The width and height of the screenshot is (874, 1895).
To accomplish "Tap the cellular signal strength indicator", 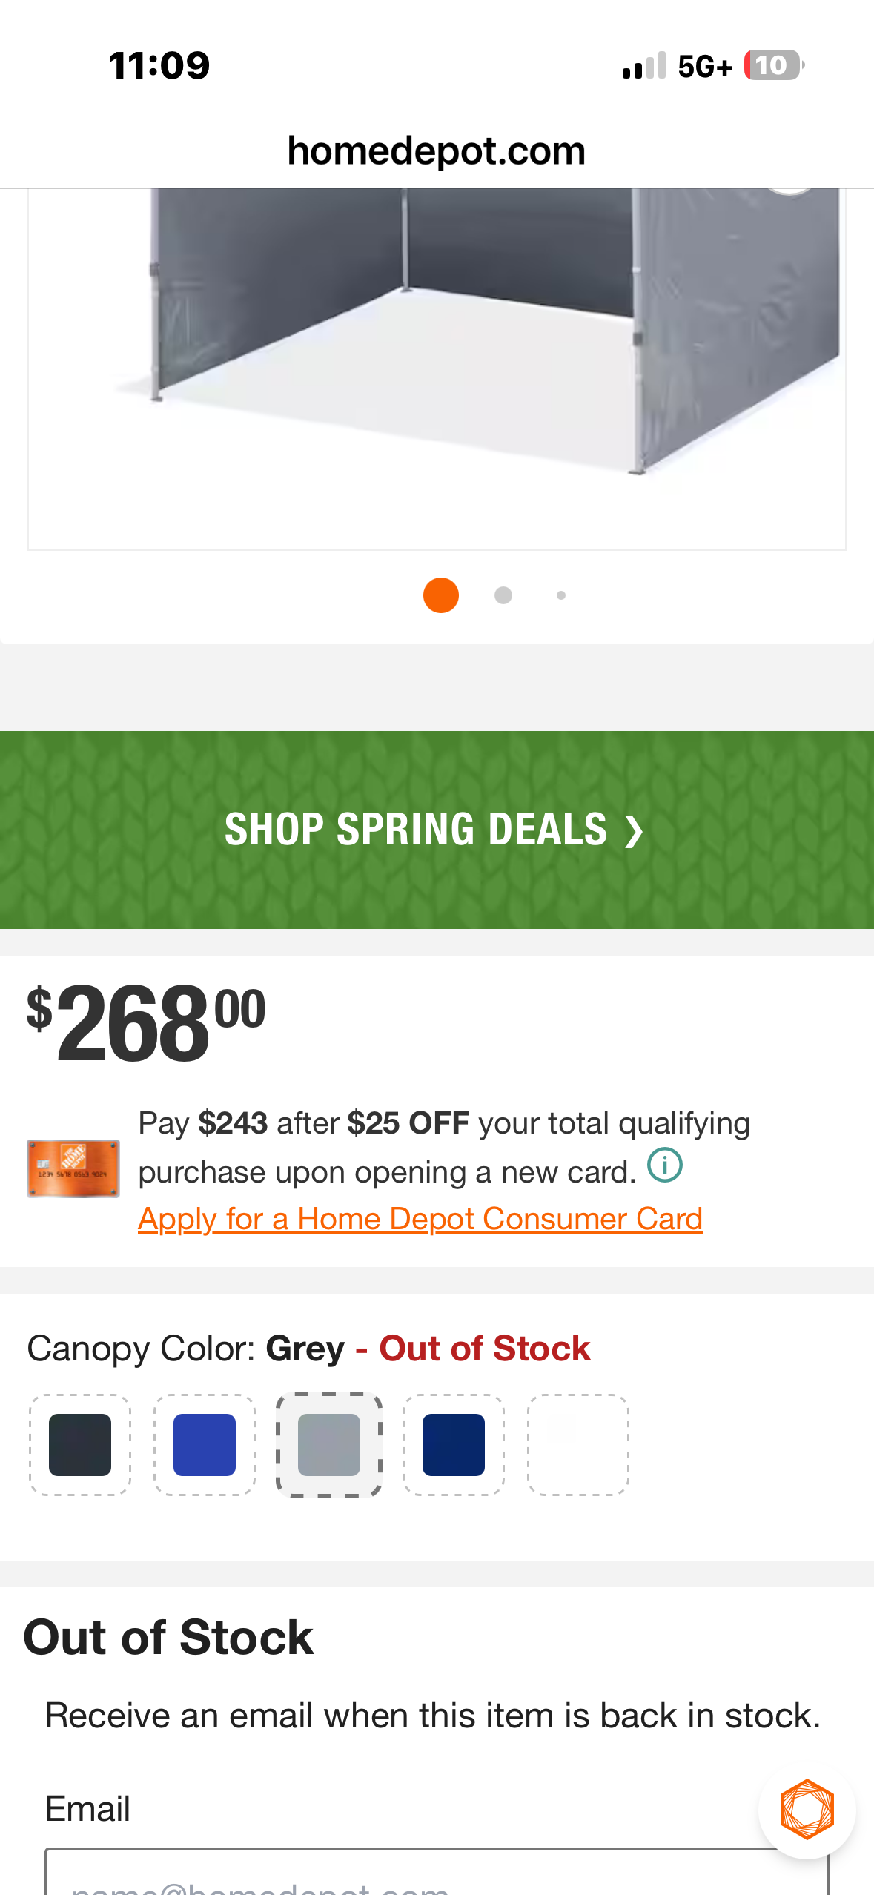I will (x=644, y=66).
